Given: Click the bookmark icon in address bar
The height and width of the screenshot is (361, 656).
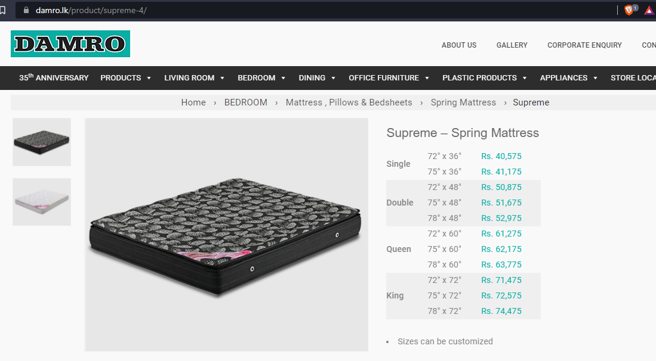Looking at the screenshot, I should 2,11.
